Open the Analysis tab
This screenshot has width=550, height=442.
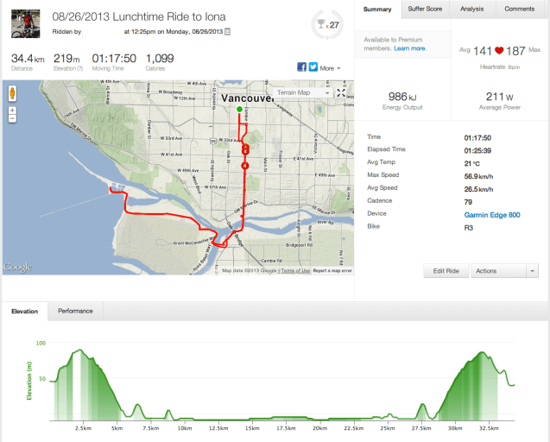[472, 9]
